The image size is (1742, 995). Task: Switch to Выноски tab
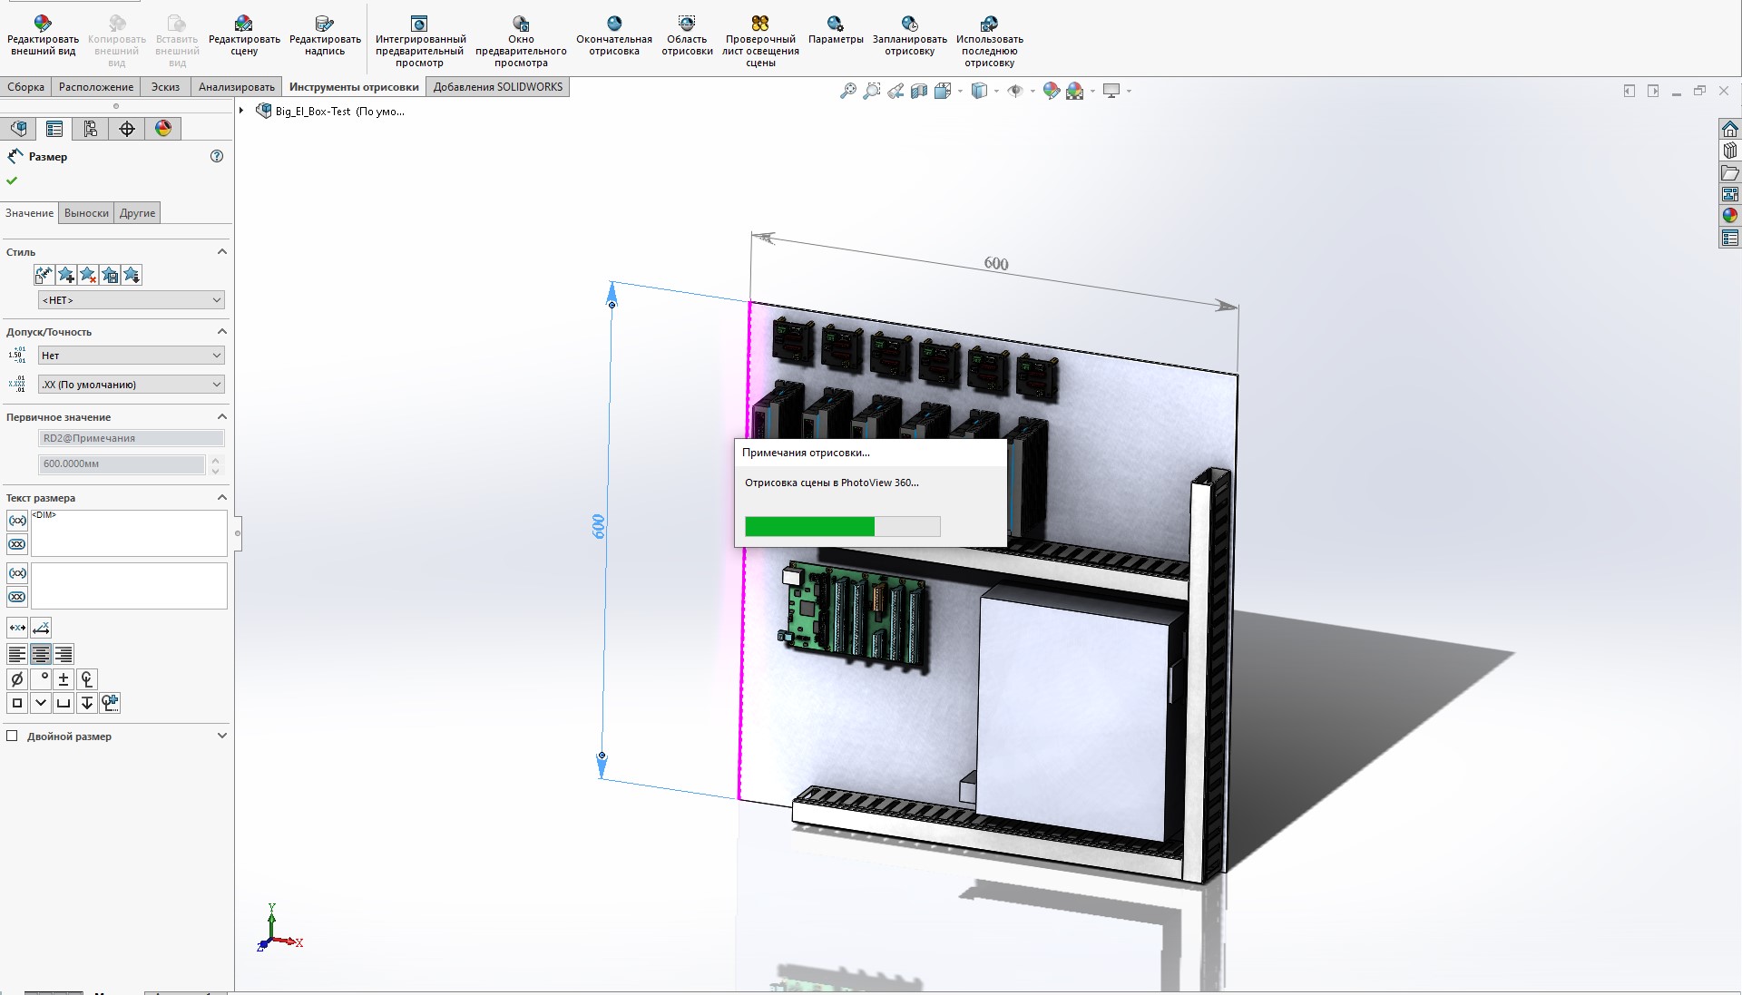86,213
